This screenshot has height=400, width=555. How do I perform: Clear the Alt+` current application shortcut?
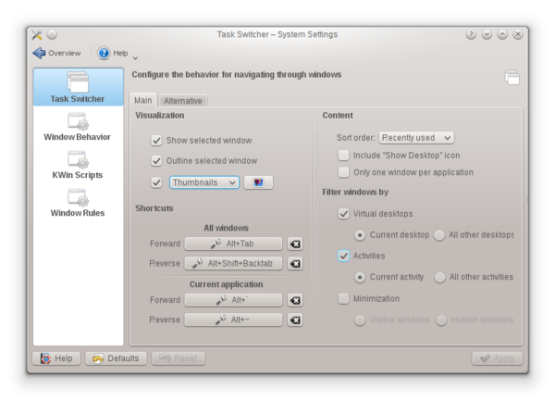(x=294, y=300)
